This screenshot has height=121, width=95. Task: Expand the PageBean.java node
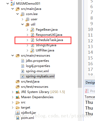[x=28, y=30]
